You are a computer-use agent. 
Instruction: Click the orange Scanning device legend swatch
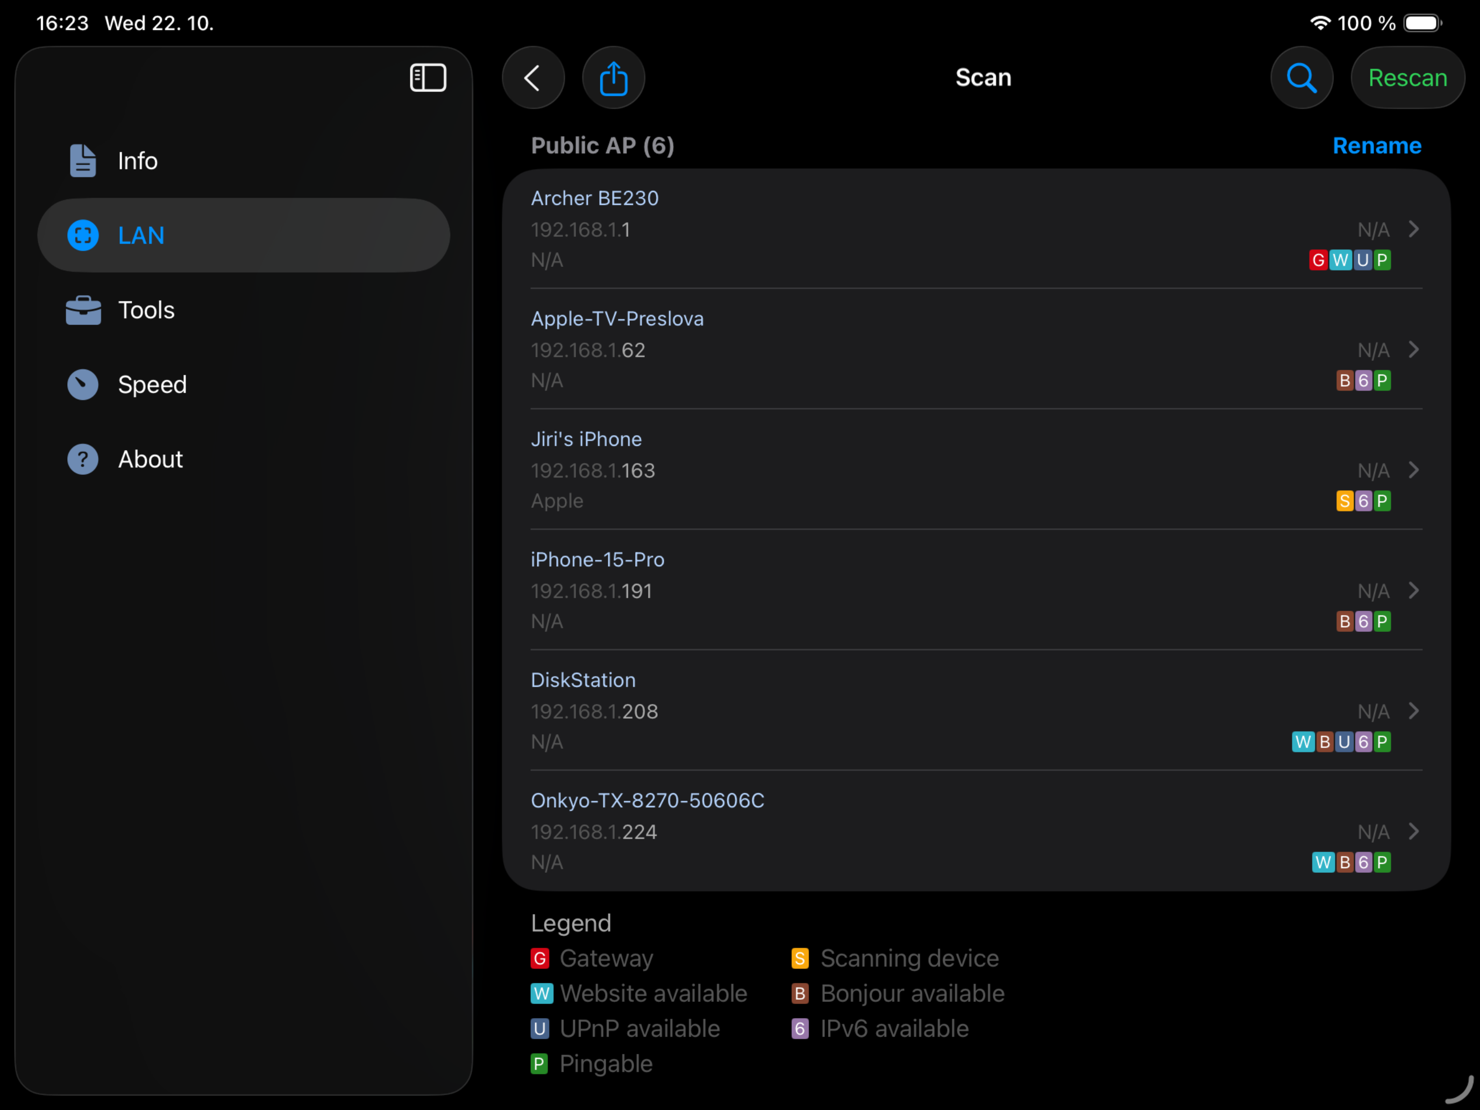[x=800, y=958]
